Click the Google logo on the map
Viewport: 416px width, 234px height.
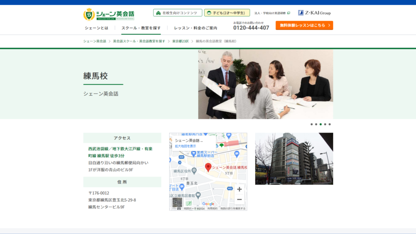[208, 204]
